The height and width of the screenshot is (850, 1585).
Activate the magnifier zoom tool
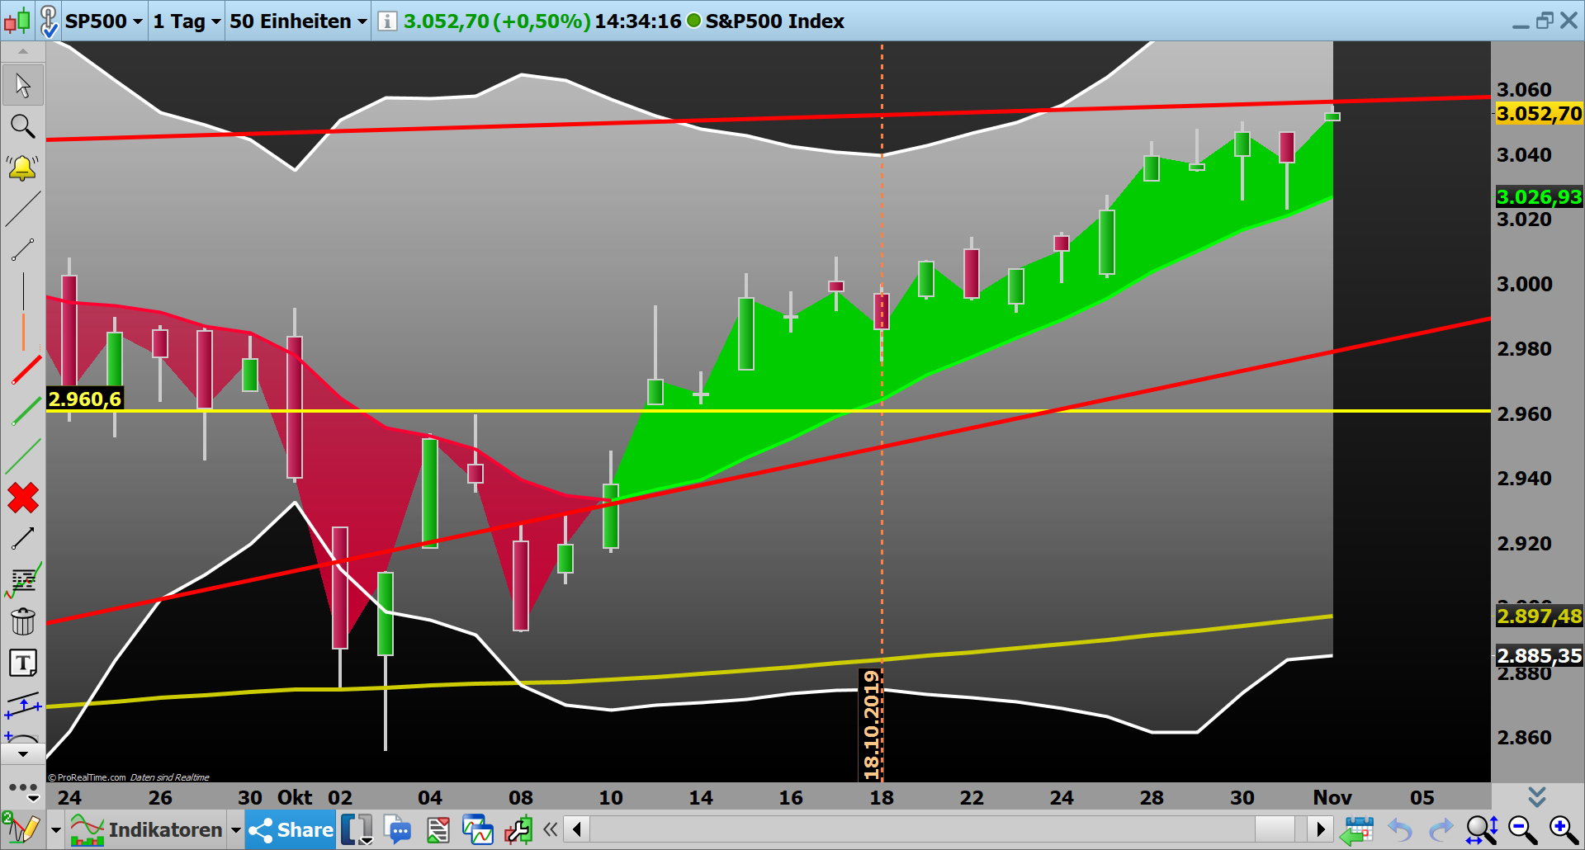coord(22,126)
